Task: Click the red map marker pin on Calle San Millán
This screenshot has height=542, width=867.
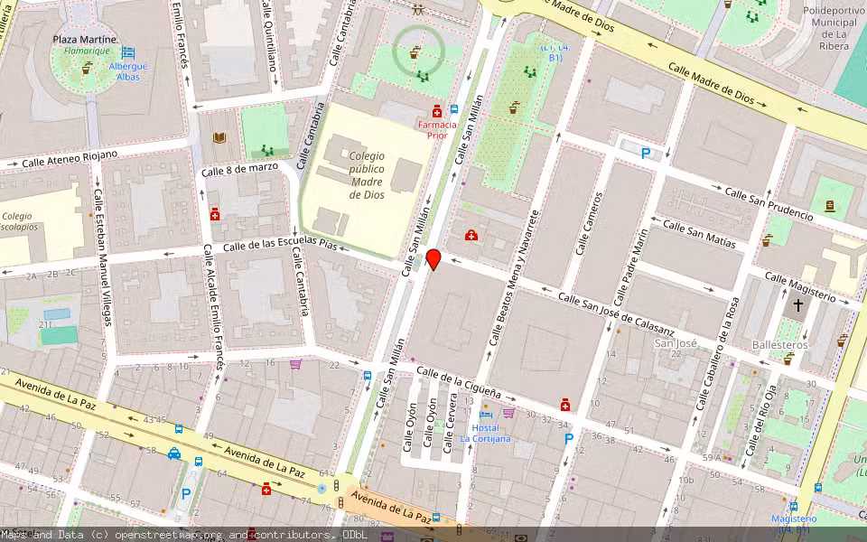Action: (x=434, y=261)
